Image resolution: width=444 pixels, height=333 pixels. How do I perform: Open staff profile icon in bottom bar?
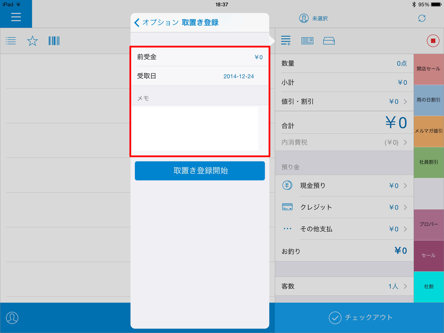(12, 318)
